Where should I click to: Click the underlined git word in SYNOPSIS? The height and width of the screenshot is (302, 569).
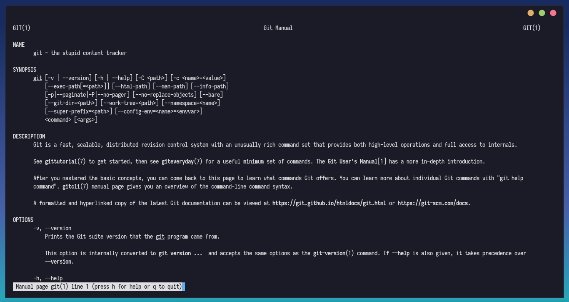[37, 78]
